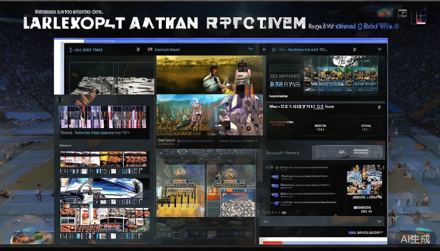Select the purple striped thumbnail in left panel
This screenshot has height=251, width=440.
coord(103,117)
